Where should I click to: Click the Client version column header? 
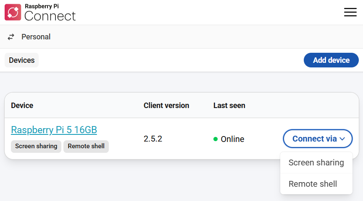166,106
